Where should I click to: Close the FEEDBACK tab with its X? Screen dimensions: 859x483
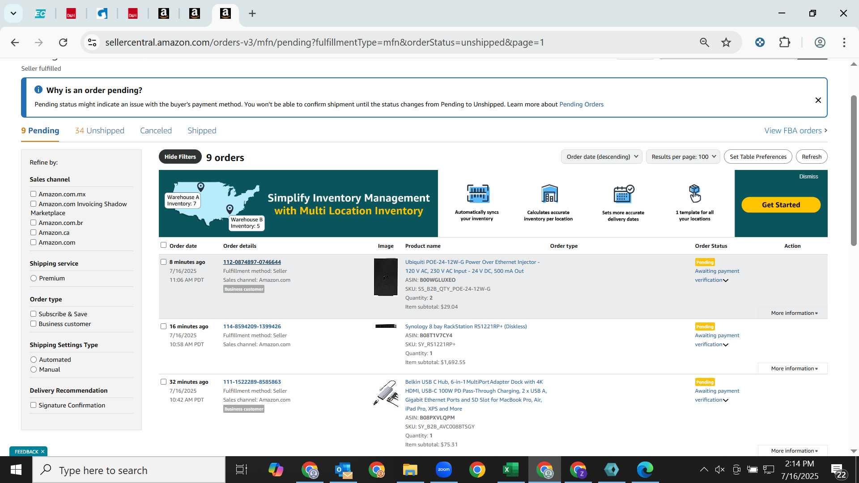[43, 452]
